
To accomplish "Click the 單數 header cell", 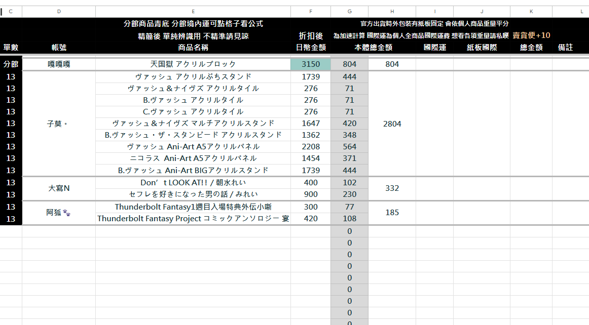I will pos(11,47).
